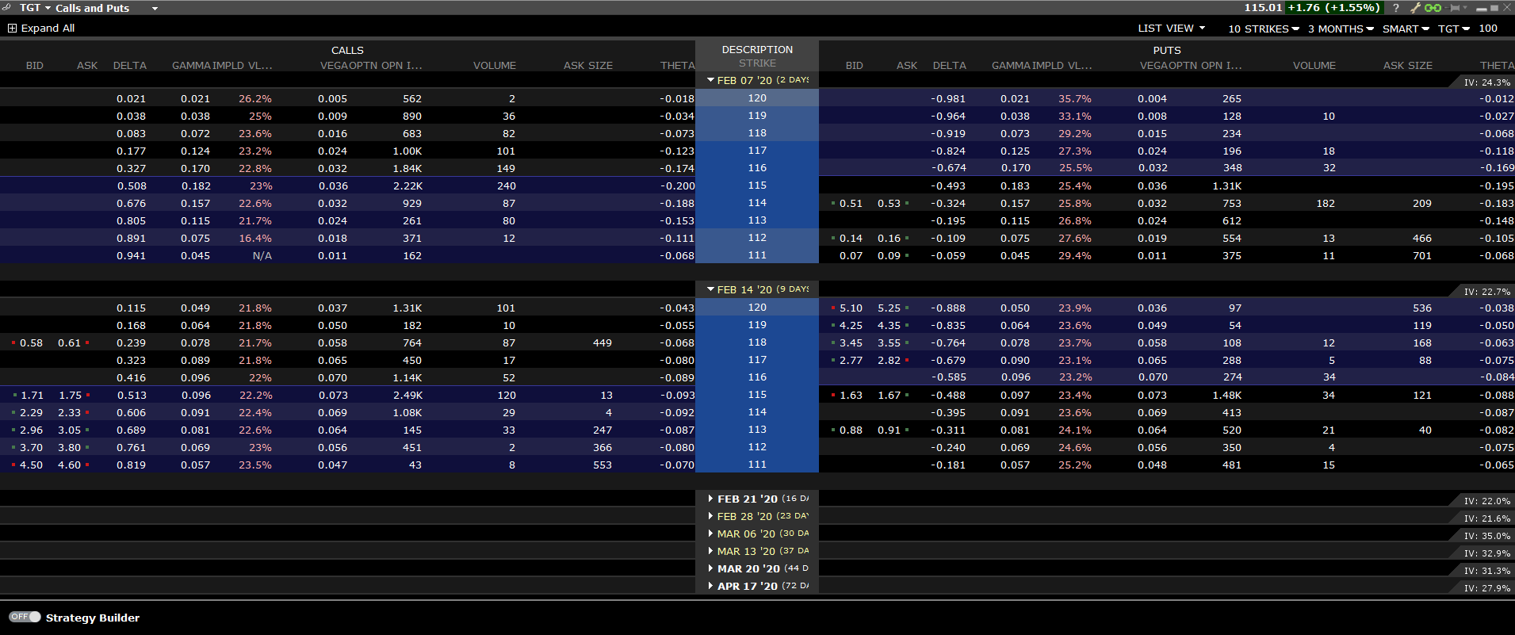Image resolution: width=1515 pixels, height=635 pixels.
Task: Open the 3 MONTHS dropdown
Action: pos(1341,29)
